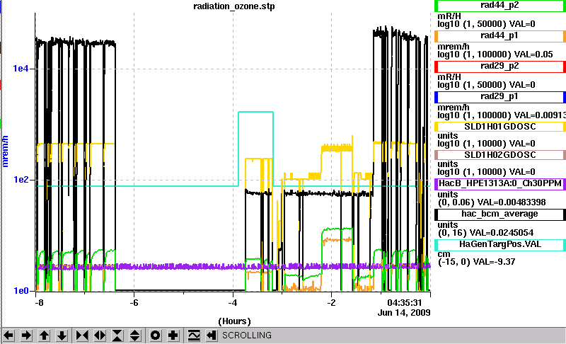
Task: Click the -2 hours tick label
Action: pos(331,303)
